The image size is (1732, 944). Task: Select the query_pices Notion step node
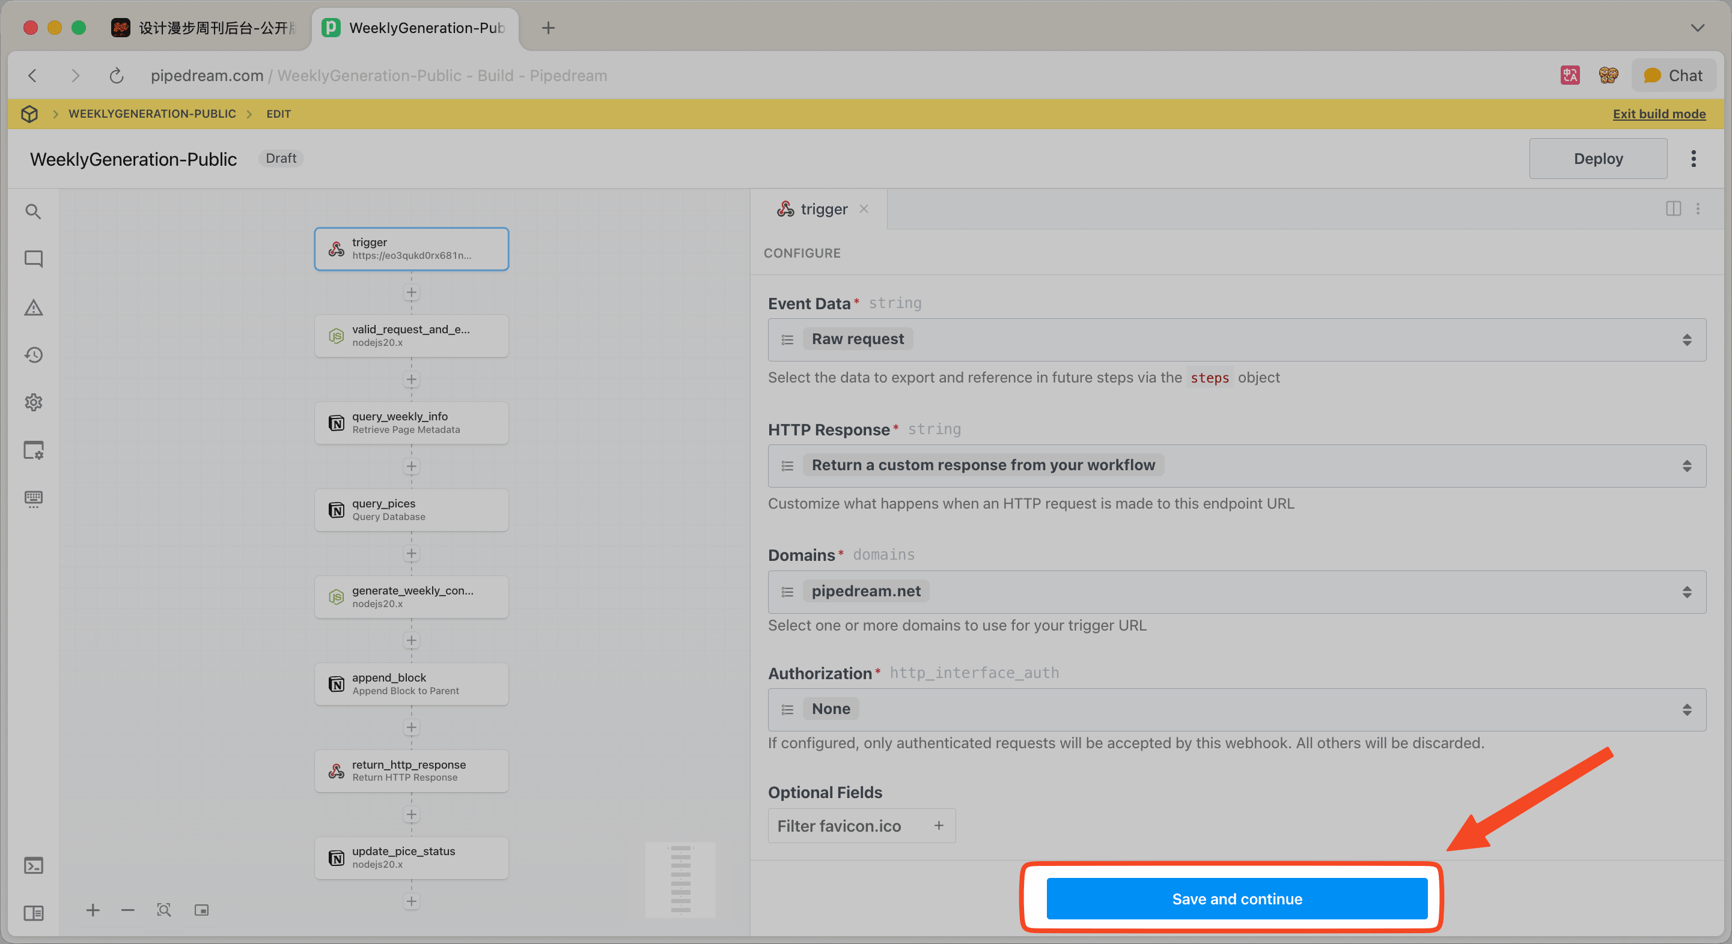[x=412, y=510]
